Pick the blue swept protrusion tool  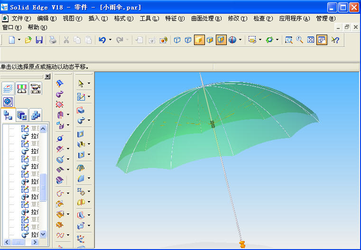[x=81, y=120]
